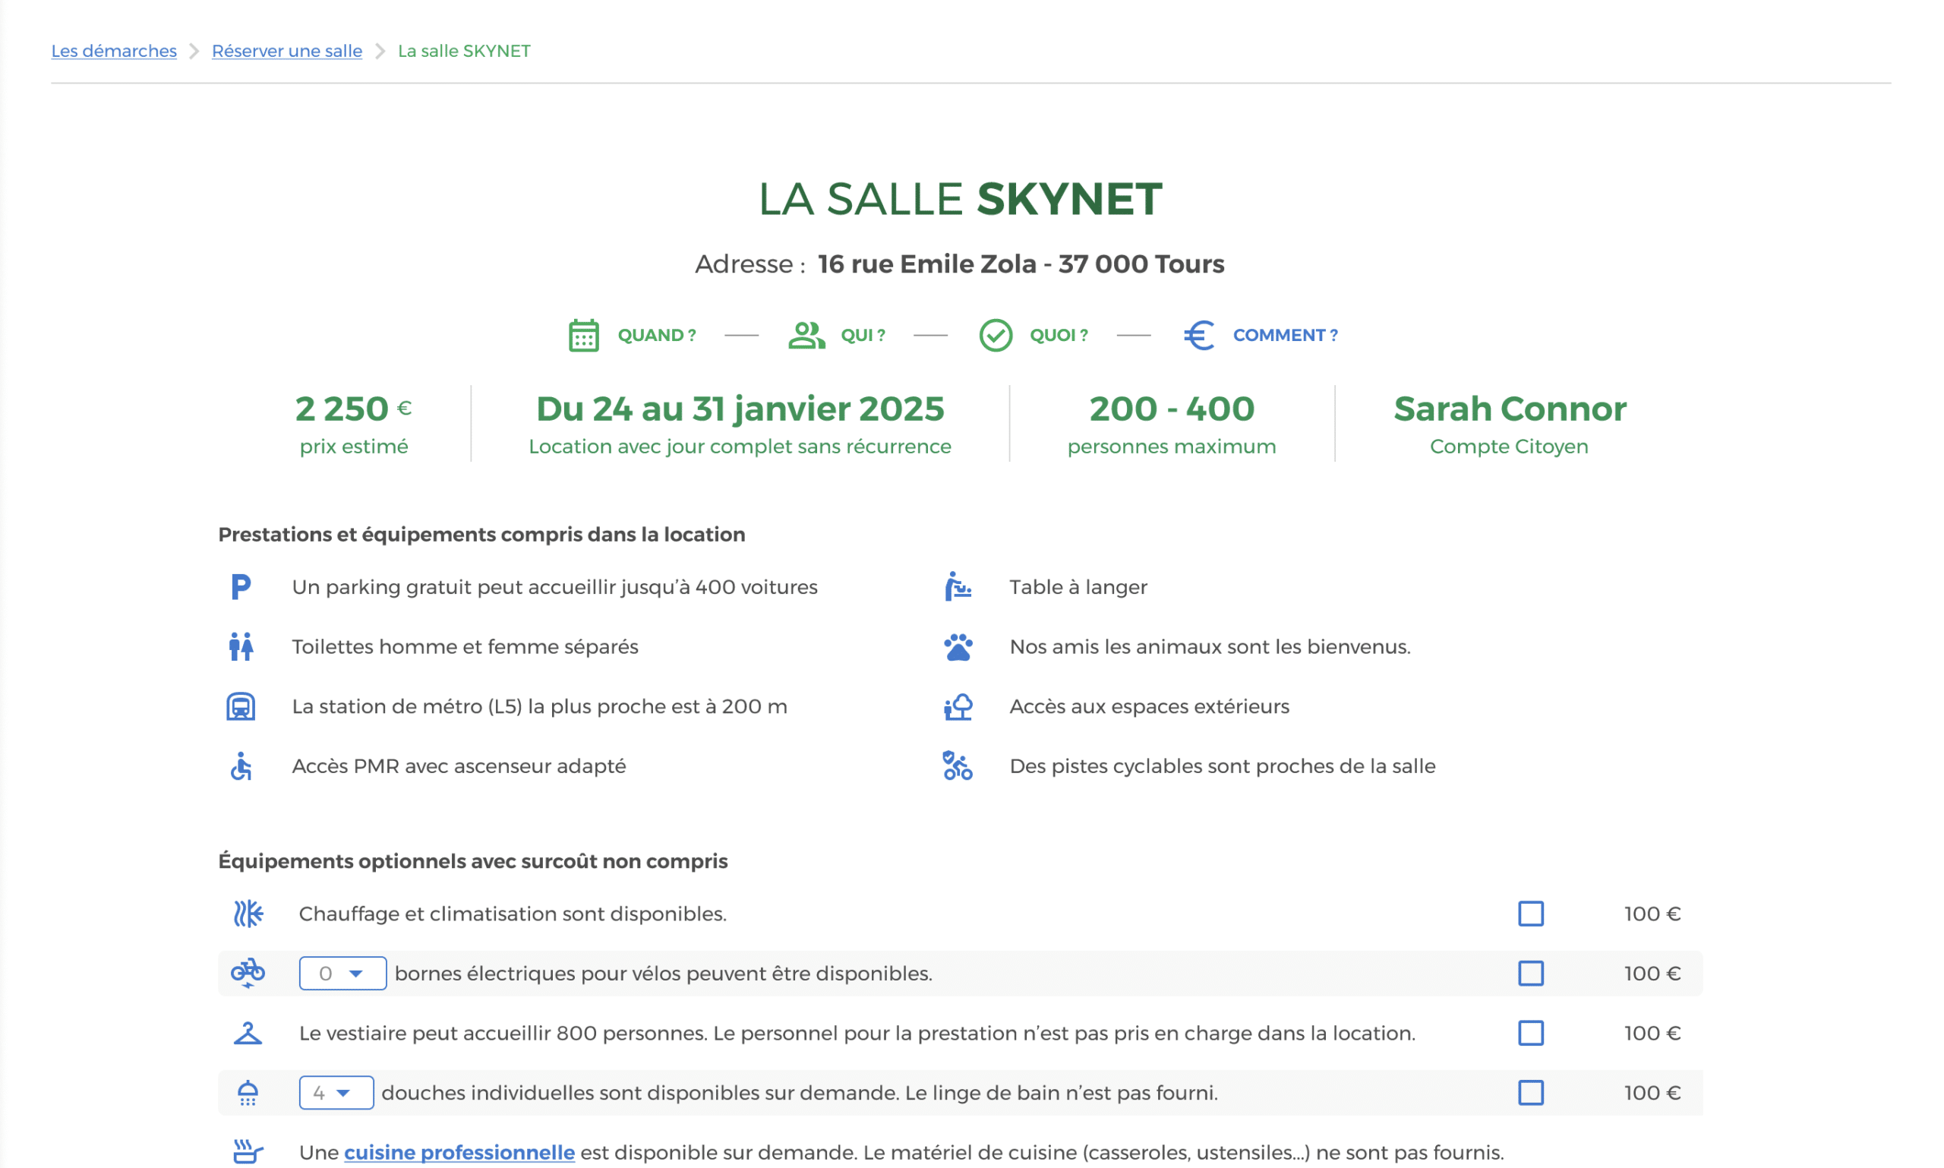Open the Les démarches breadcrumb link
Image resolution: width=1944 pixels, height=1168 pixels.
click(114, 51)
